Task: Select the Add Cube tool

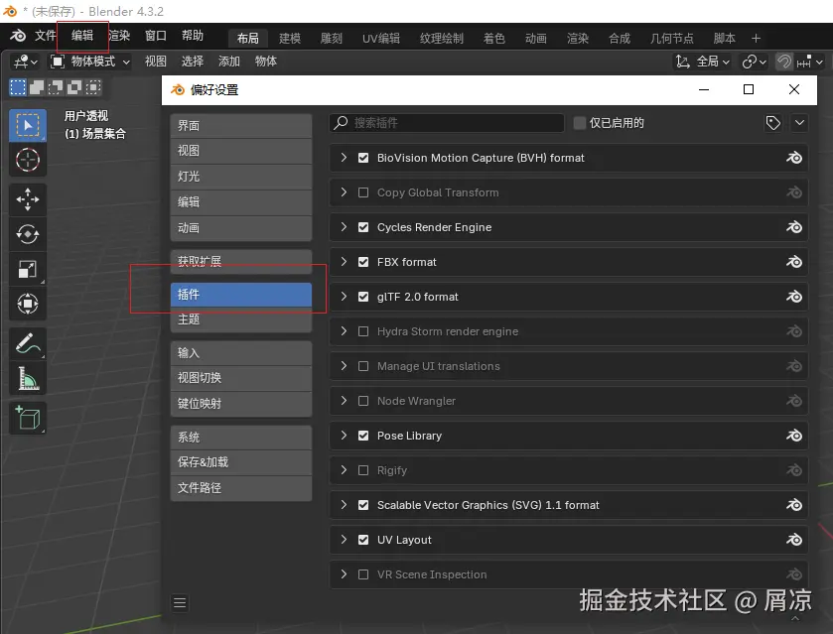Action: click(28, 418)
